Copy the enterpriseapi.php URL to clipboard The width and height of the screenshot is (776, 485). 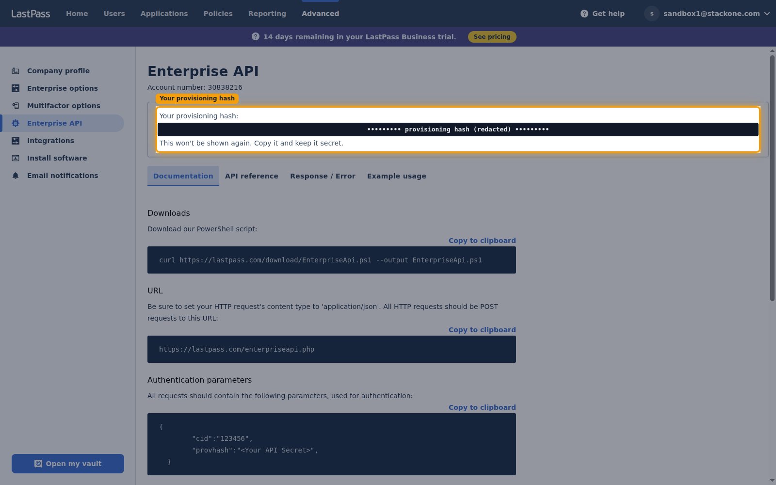tap(482, 330)
